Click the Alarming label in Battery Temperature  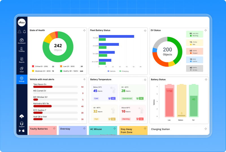click(x=126, y=119)
